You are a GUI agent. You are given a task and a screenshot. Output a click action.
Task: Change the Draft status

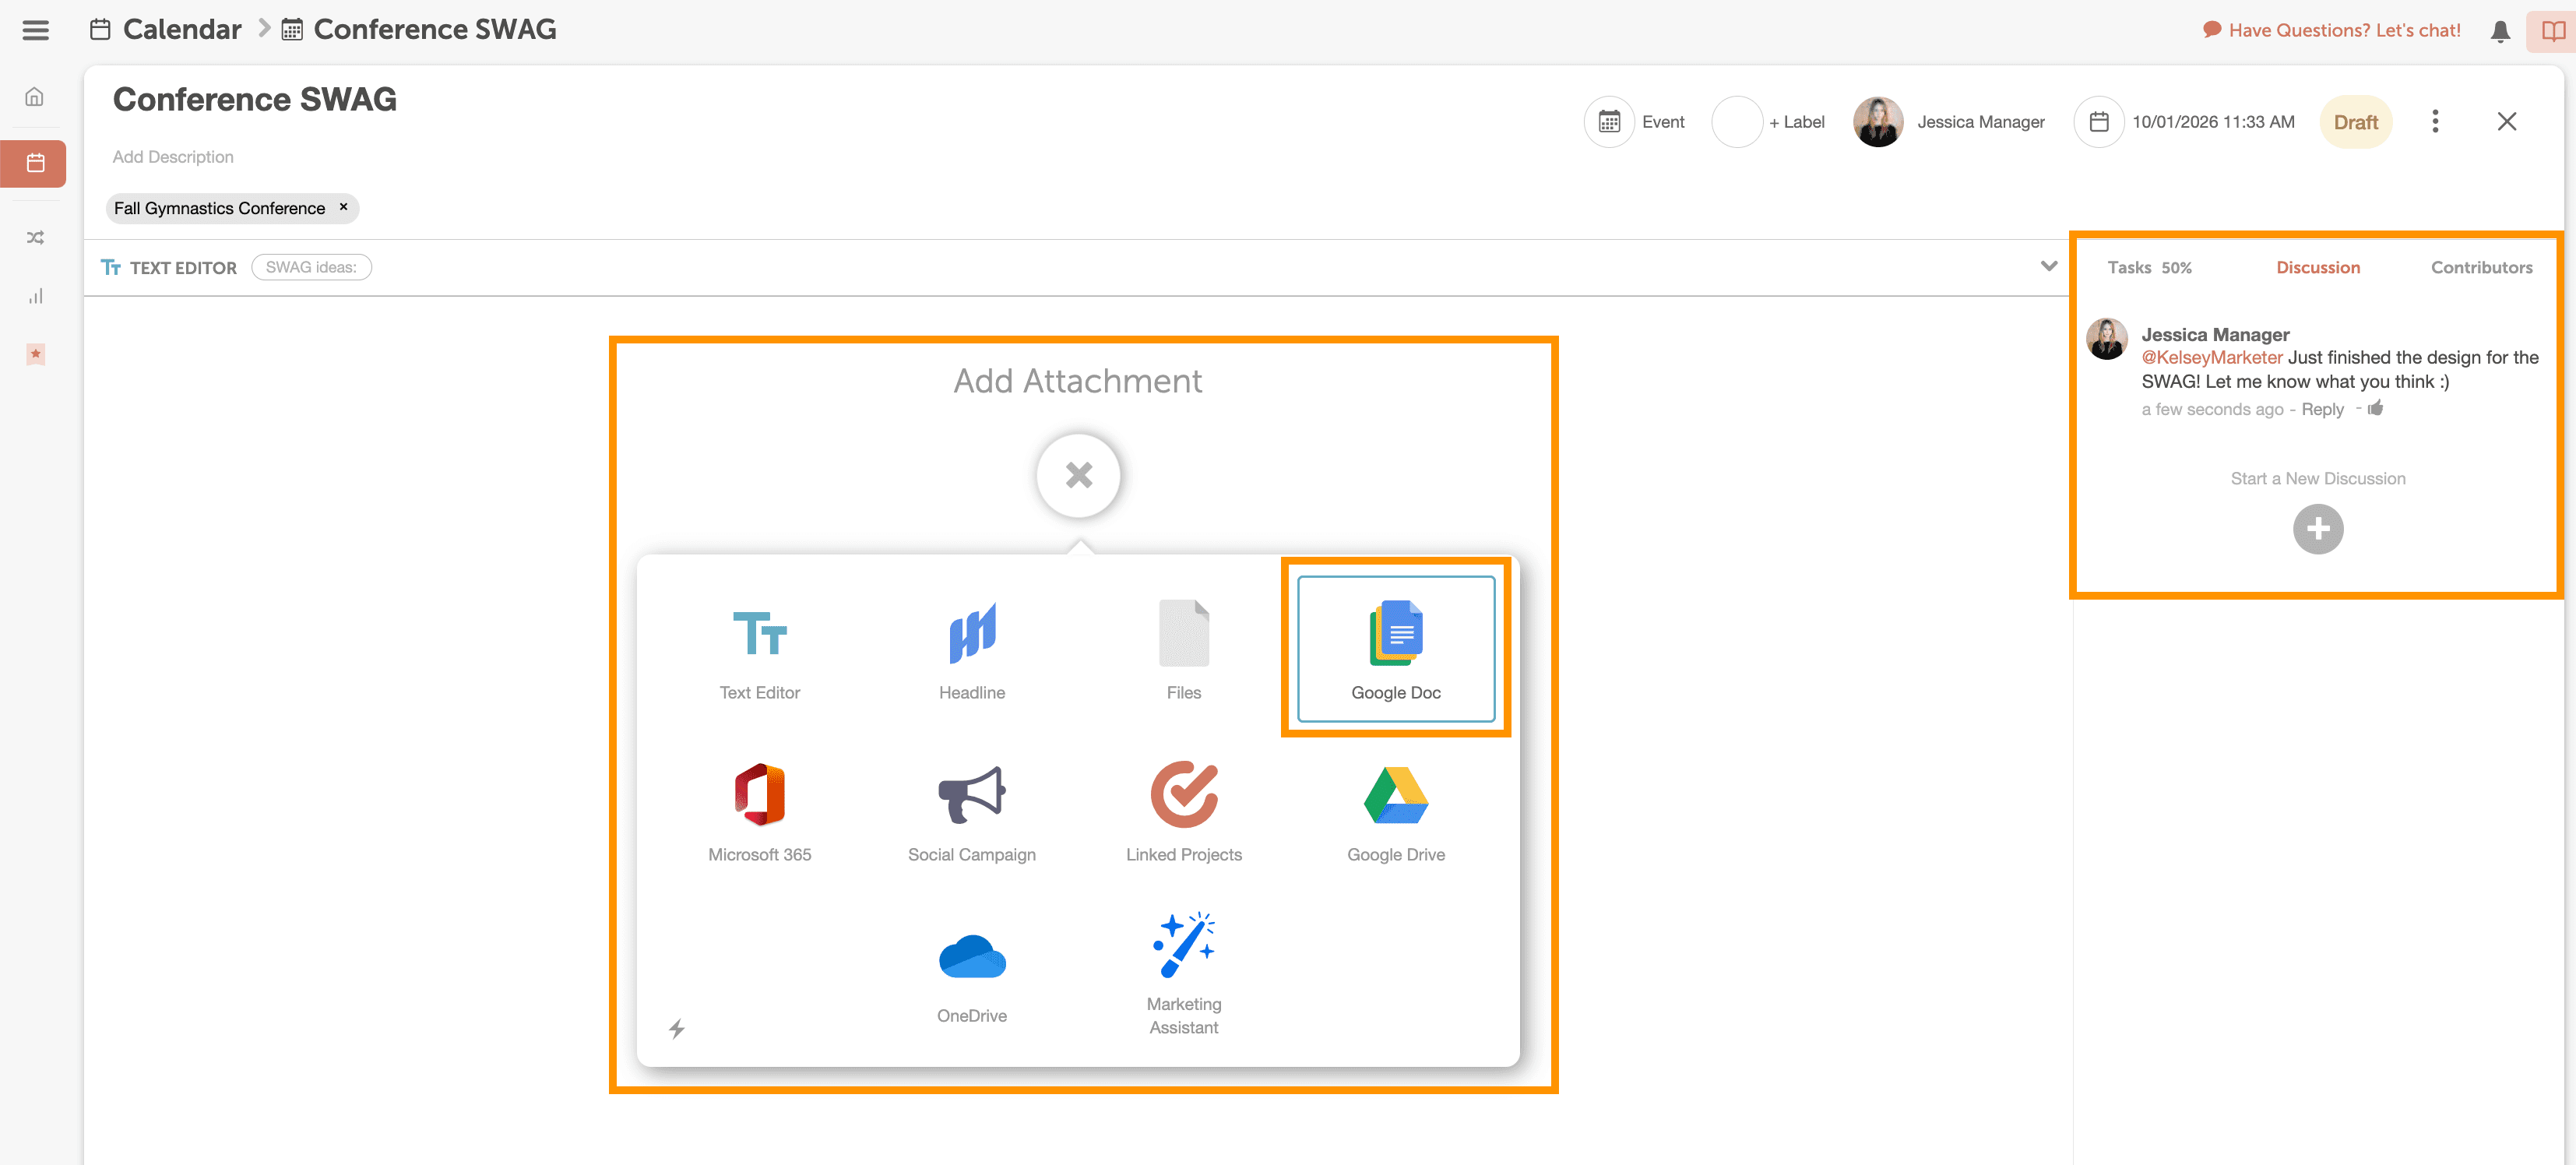click(x=2355, y=122)
